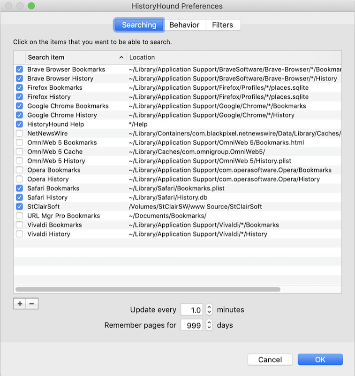The height and width of the screenshot is (376, 355).
Task: Click the horizontal scrollbar under the list
Action: pos(148,290)
